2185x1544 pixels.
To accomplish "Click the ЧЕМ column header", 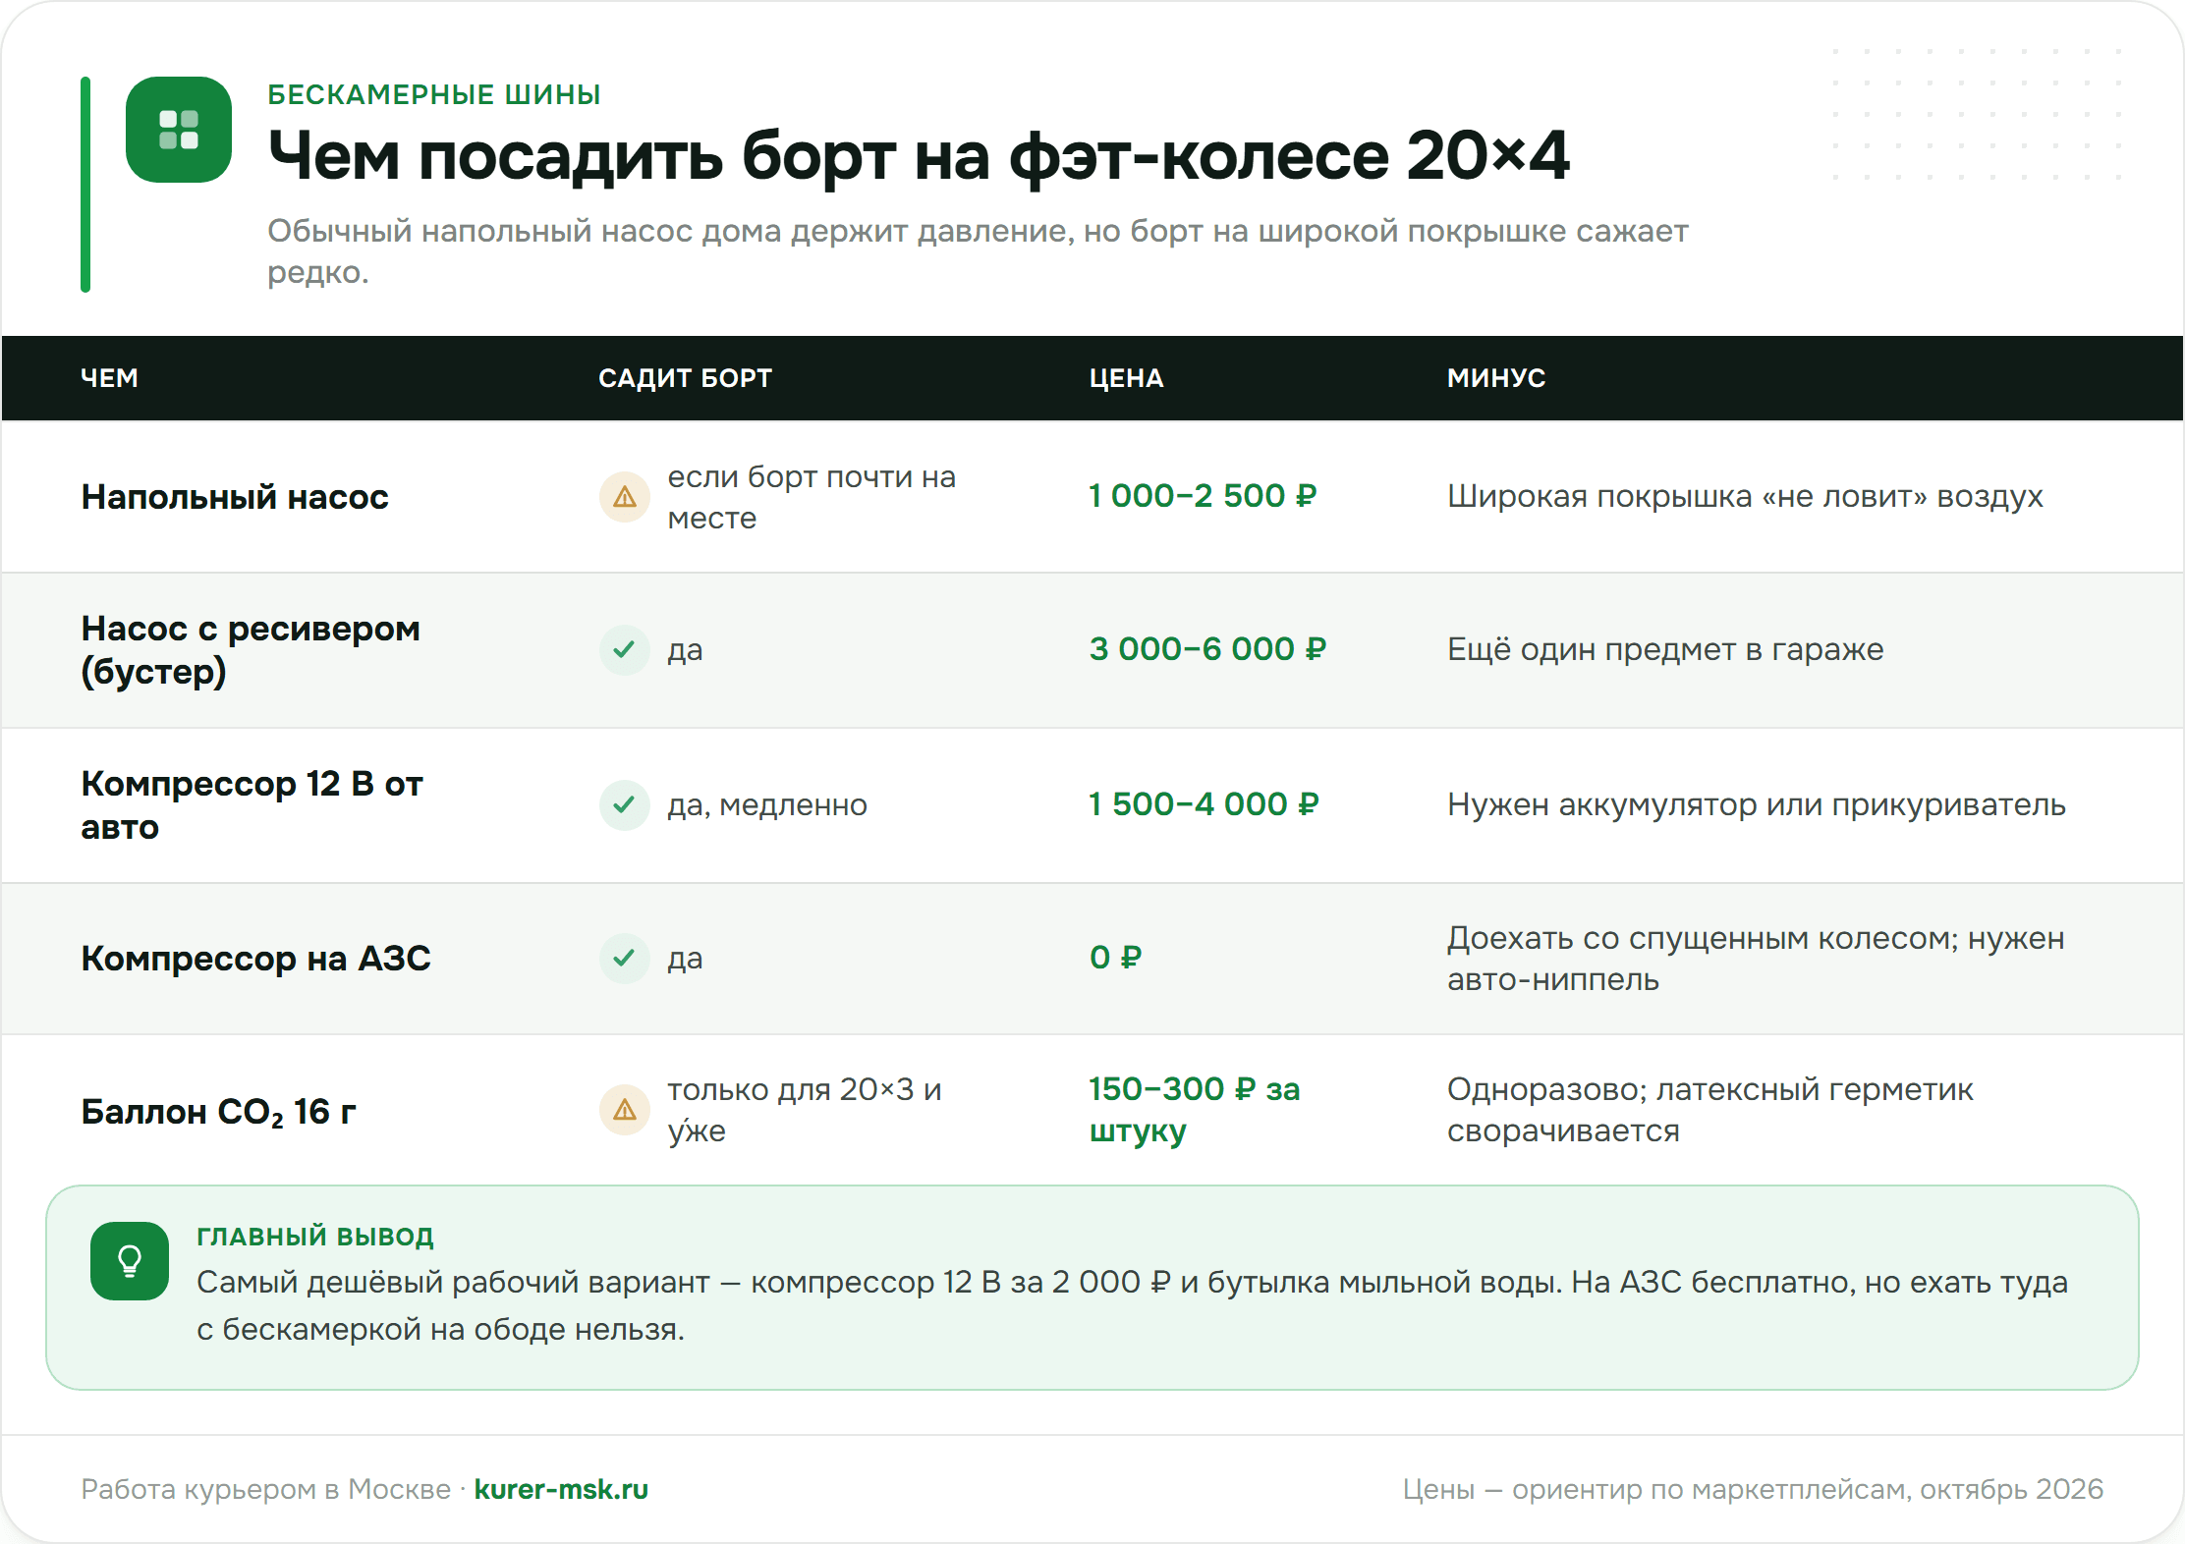I will pyautogui.click(x=109, y=378).
